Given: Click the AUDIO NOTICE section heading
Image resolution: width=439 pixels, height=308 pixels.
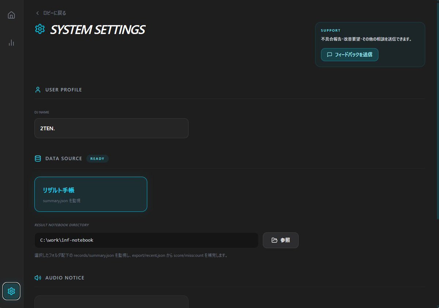Looking at the screenshot, I should pyautogui.click(x=65, y=278).
